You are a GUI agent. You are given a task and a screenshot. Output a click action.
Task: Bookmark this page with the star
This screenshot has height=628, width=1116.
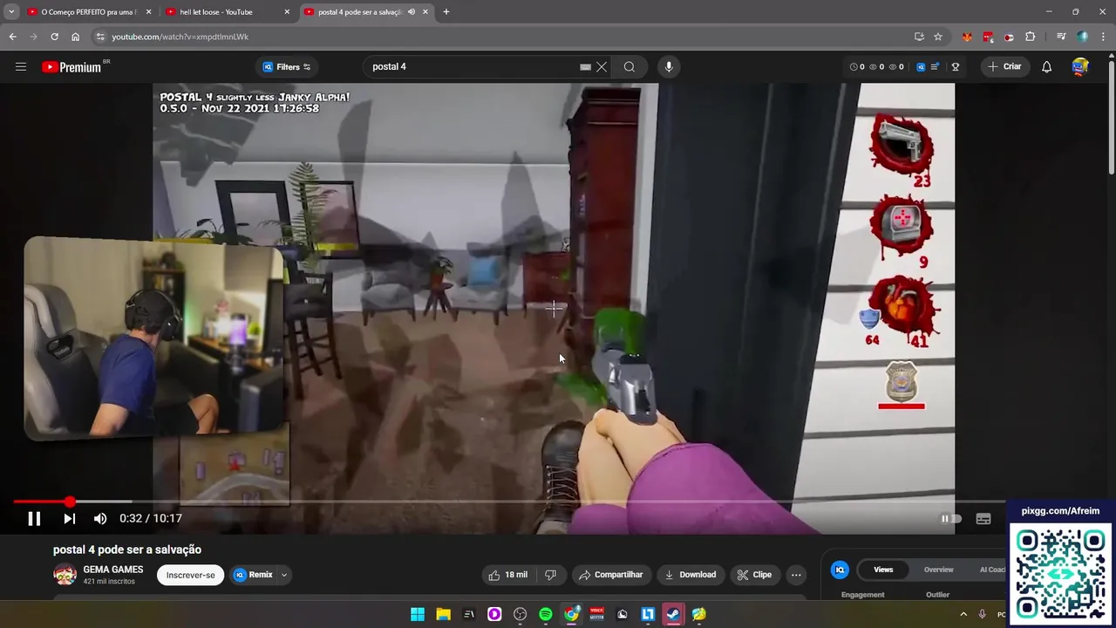coord(938,37)
